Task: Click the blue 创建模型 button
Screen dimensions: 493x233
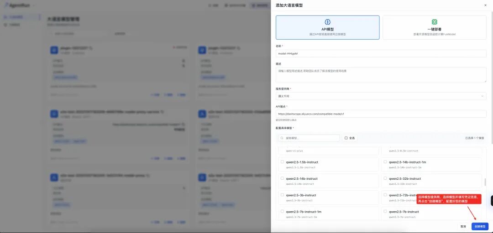Action: (480, 227)
